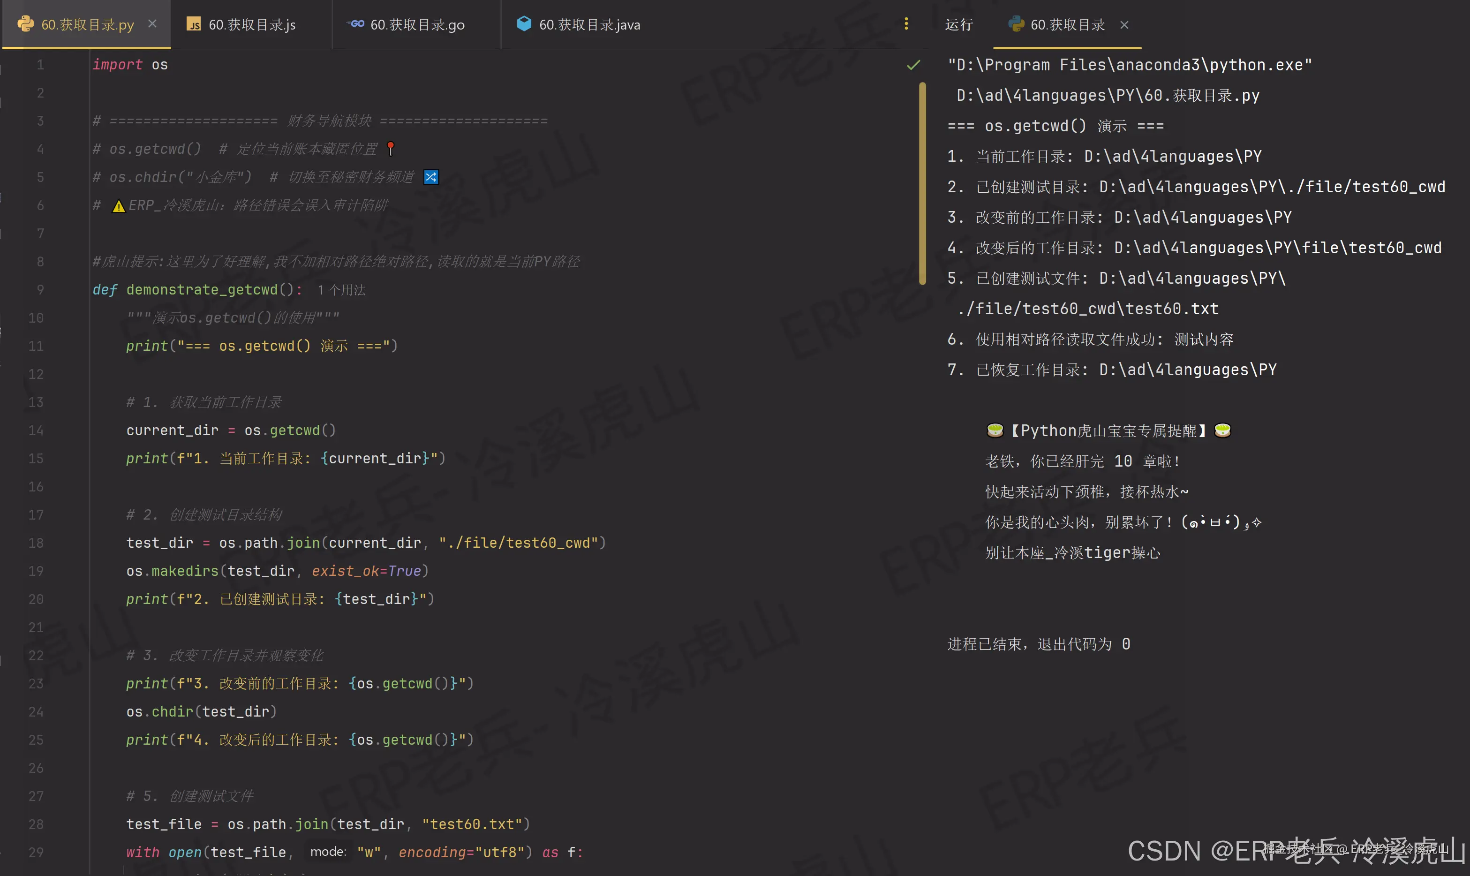1470x876 pixels.
Task: Click the blue shuffle emoji on line 5
Action: (431, 177)
